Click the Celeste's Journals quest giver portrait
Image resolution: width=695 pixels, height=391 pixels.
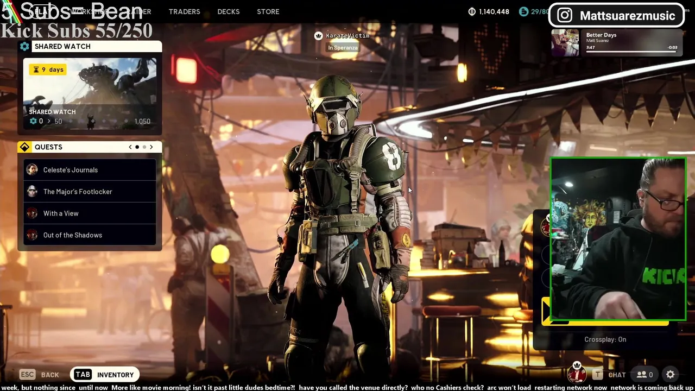click(32, 170)
